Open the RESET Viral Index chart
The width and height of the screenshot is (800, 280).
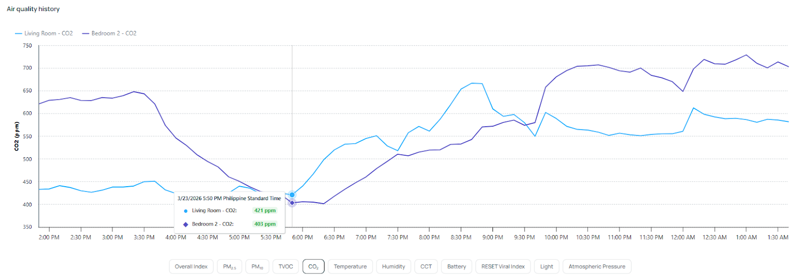click(503, 267)
